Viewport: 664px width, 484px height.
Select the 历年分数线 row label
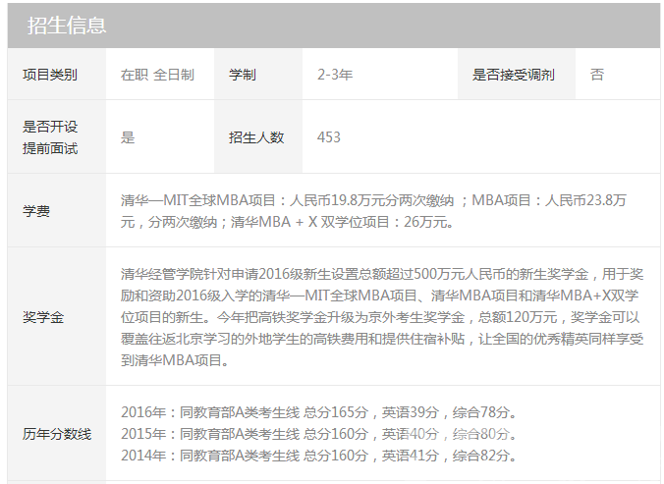coord(57,433)
